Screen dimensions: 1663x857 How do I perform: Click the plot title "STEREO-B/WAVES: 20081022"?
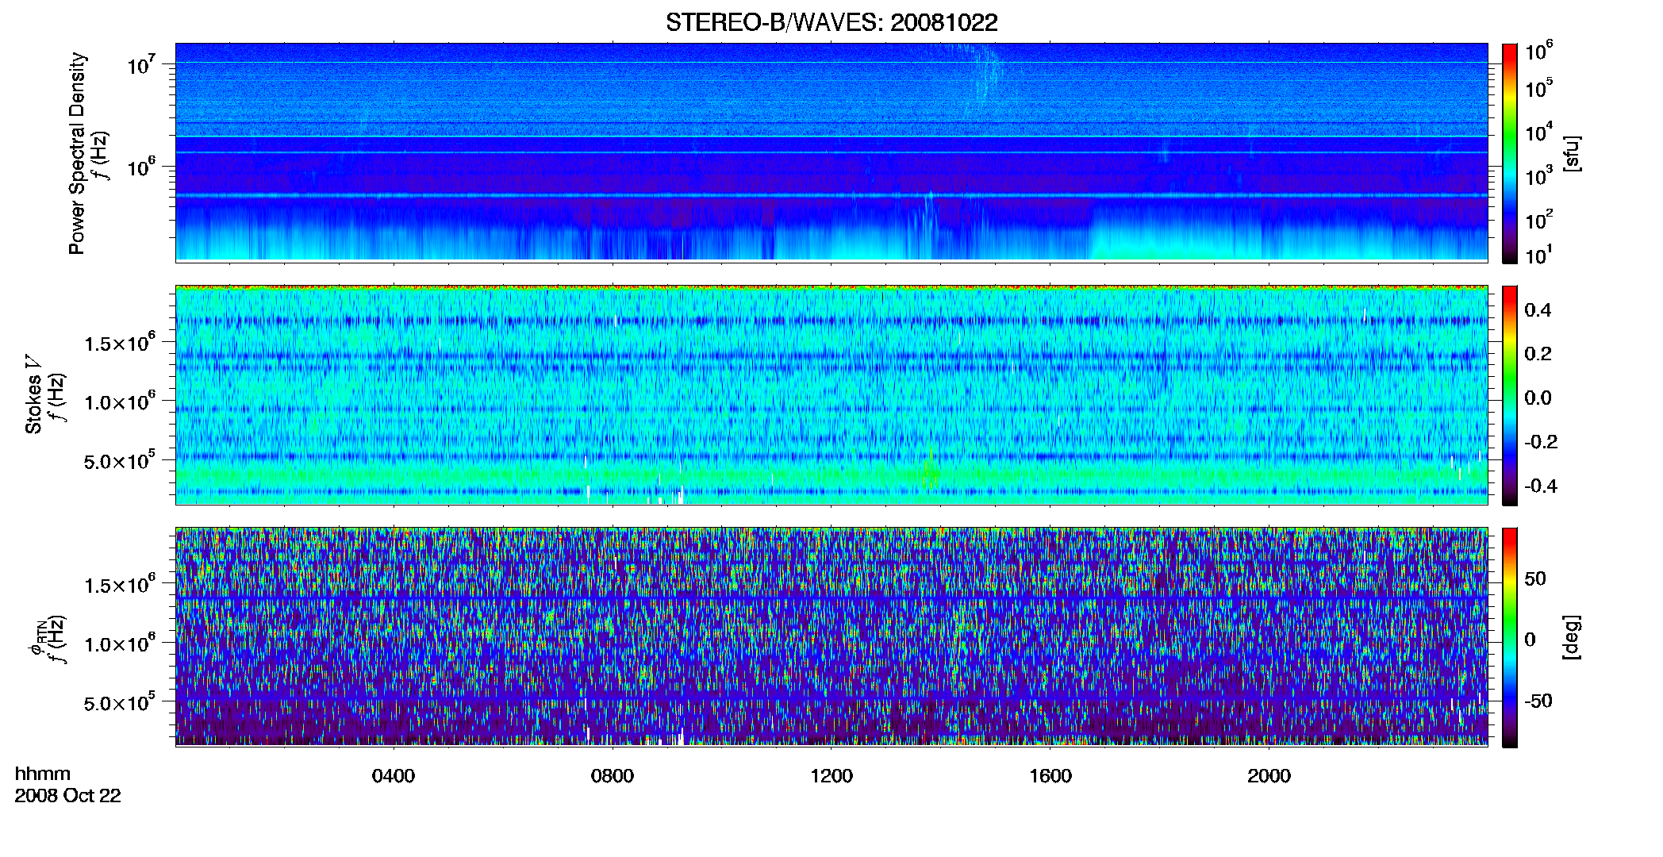[x=831, y=23]
